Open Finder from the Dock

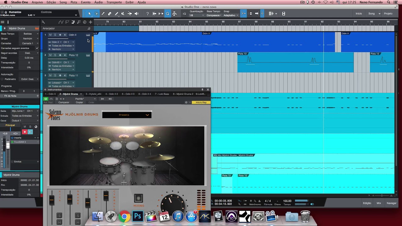click(x=98, y=217)
